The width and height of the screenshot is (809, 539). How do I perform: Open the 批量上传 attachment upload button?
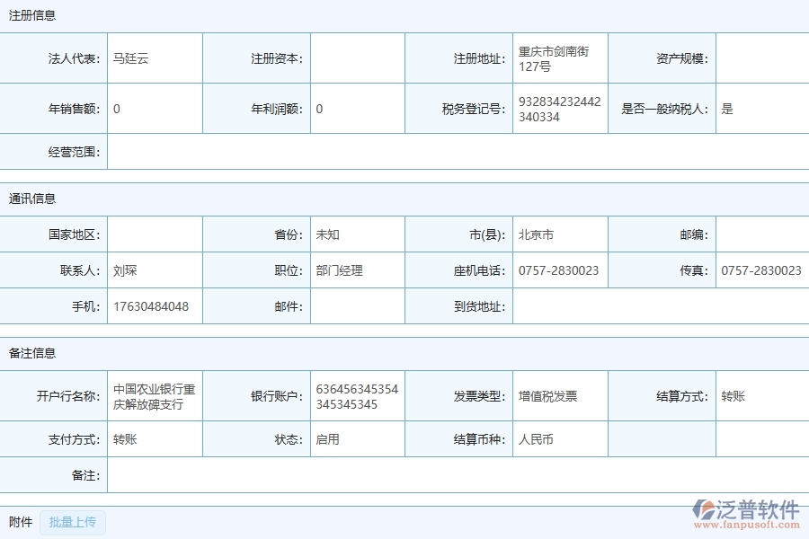[x=73, y=523]
